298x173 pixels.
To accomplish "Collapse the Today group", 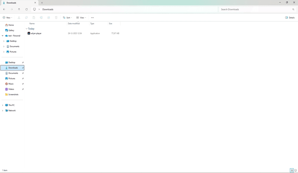I will coord(26,29).
